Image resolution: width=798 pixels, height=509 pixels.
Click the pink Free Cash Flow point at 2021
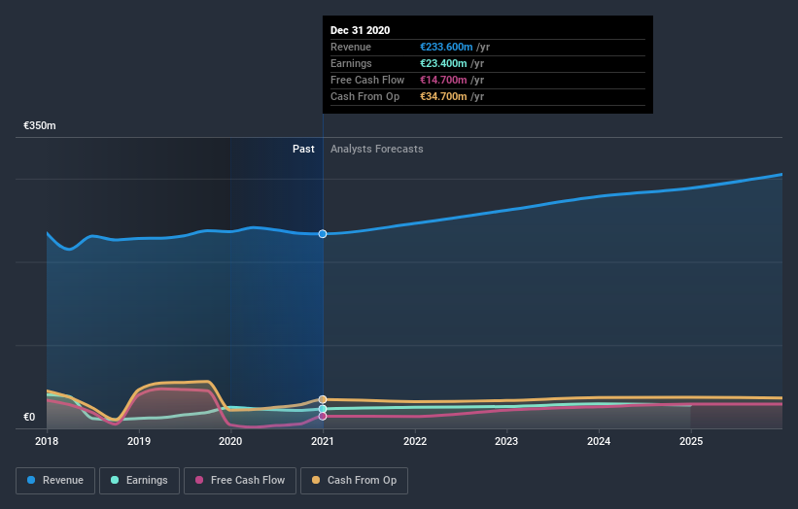[x=323, y=417]
